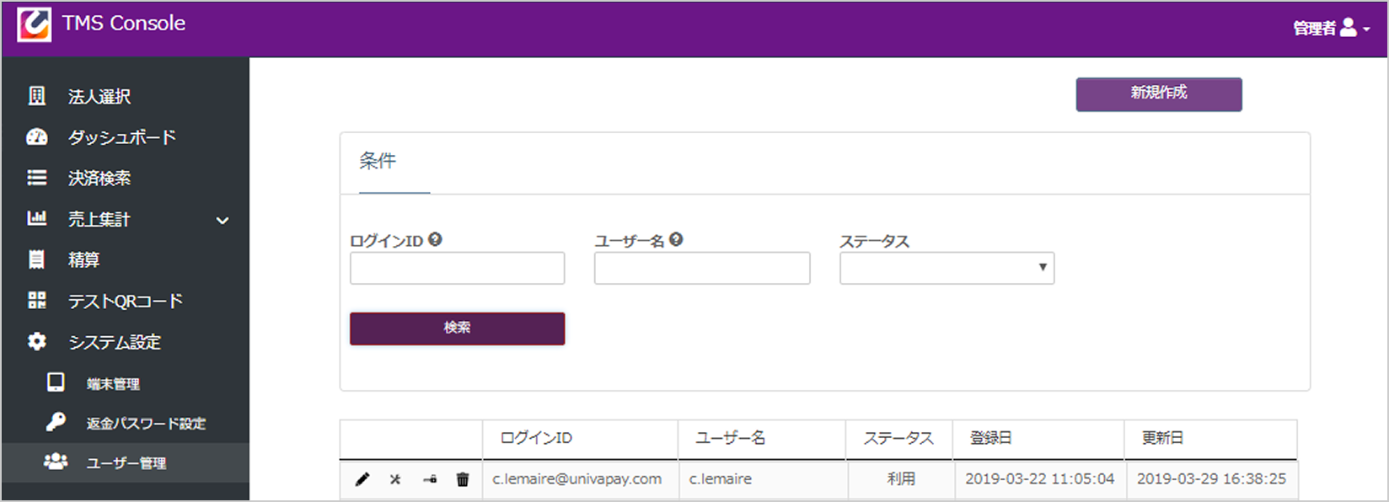
Task: Click the help icon next to ユーザー名
Action: click(676, 240)
